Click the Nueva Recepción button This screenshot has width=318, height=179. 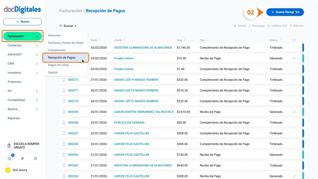(285, 12)
